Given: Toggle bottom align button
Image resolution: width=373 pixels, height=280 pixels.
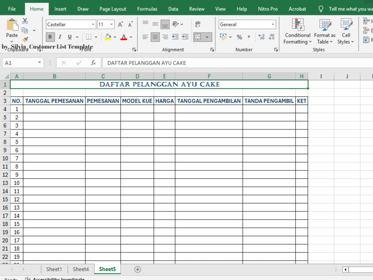Looking at the screenshot, I should (x=165, y=24).
